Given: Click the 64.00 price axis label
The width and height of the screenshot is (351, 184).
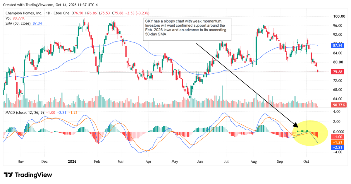Looking at the screenshot, I should click(x=338, y=99).
